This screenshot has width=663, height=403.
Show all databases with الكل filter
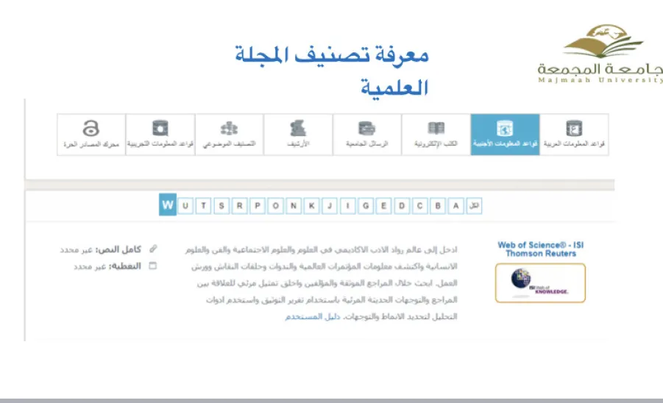474,206
